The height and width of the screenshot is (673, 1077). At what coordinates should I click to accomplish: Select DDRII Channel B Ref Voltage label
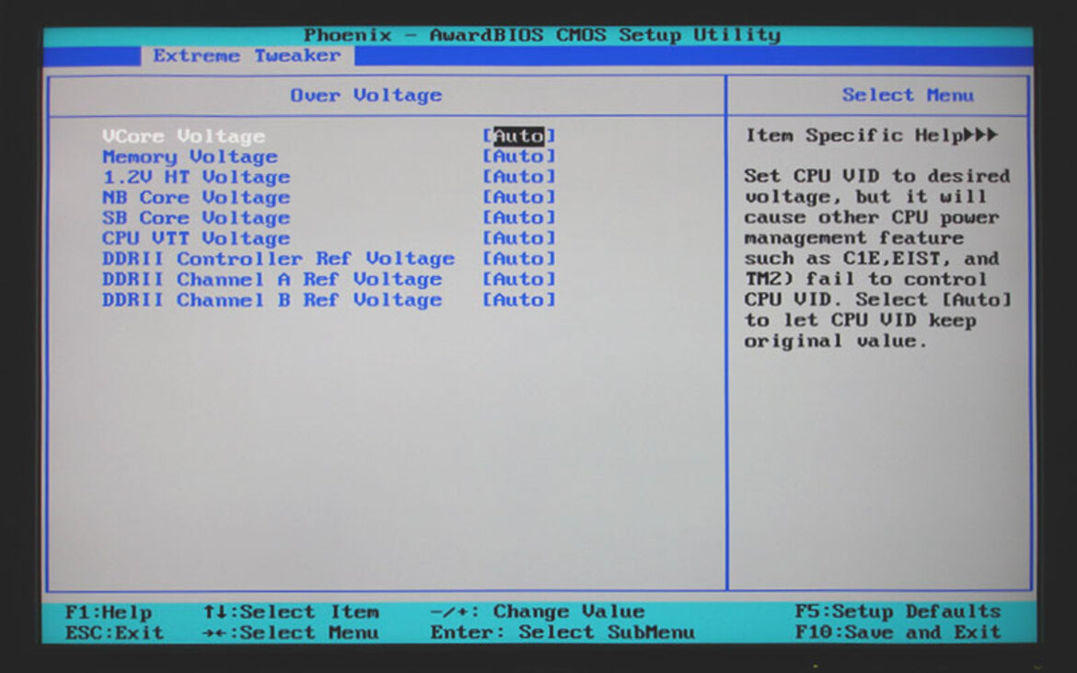pos(272,300)
